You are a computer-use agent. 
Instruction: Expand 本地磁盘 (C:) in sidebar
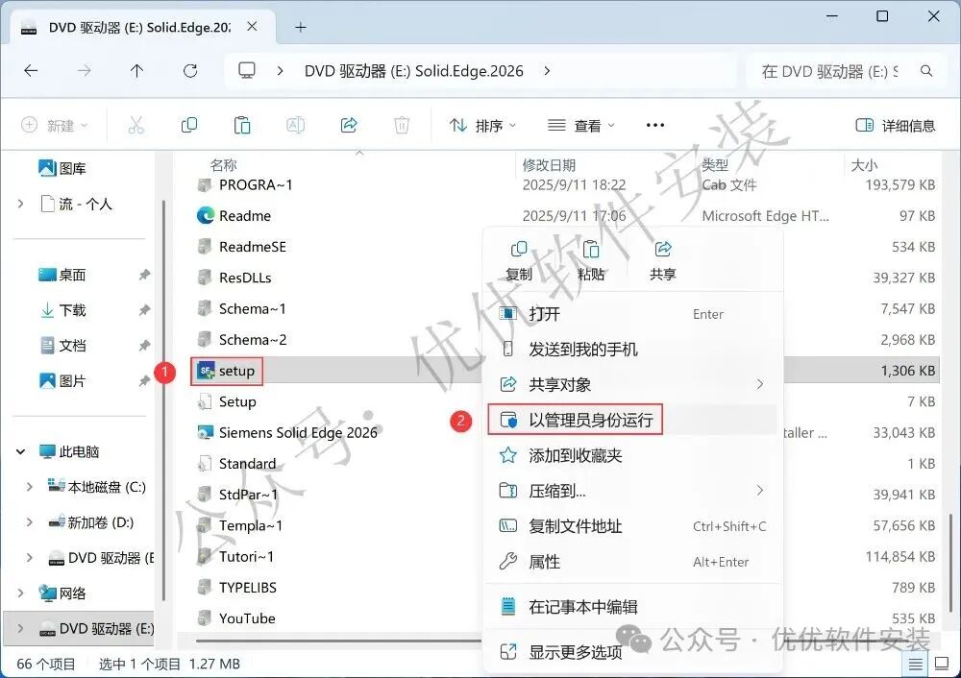30,487
